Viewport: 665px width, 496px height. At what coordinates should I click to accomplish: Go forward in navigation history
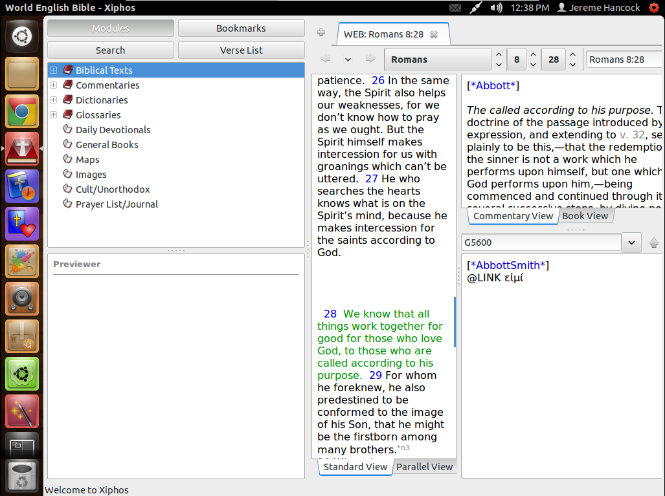pos(370,58)
